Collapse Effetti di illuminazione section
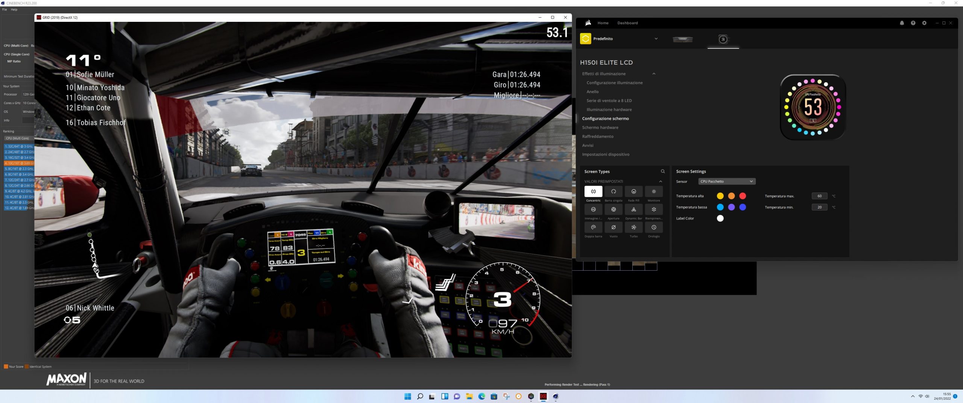 point(654,74)
